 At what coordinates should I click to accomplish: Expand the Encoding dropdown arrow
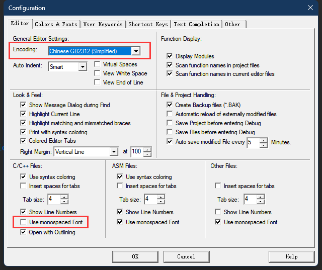click(136, 51)
